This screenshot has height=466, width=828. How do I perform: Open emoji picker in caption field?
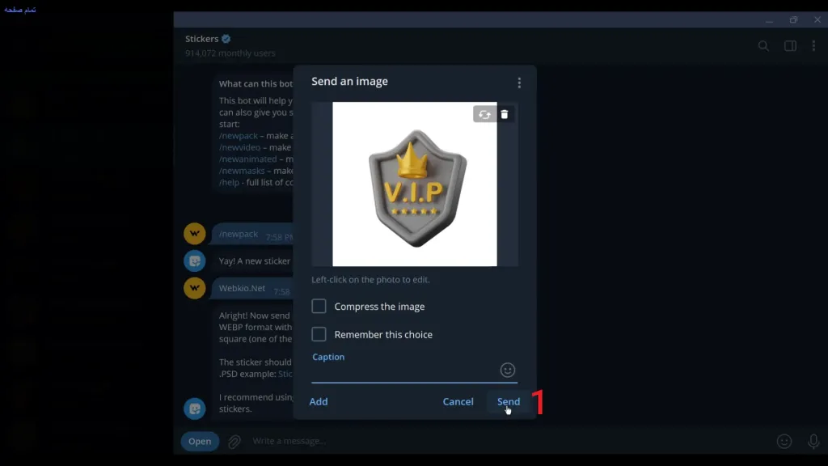(508, 370)
